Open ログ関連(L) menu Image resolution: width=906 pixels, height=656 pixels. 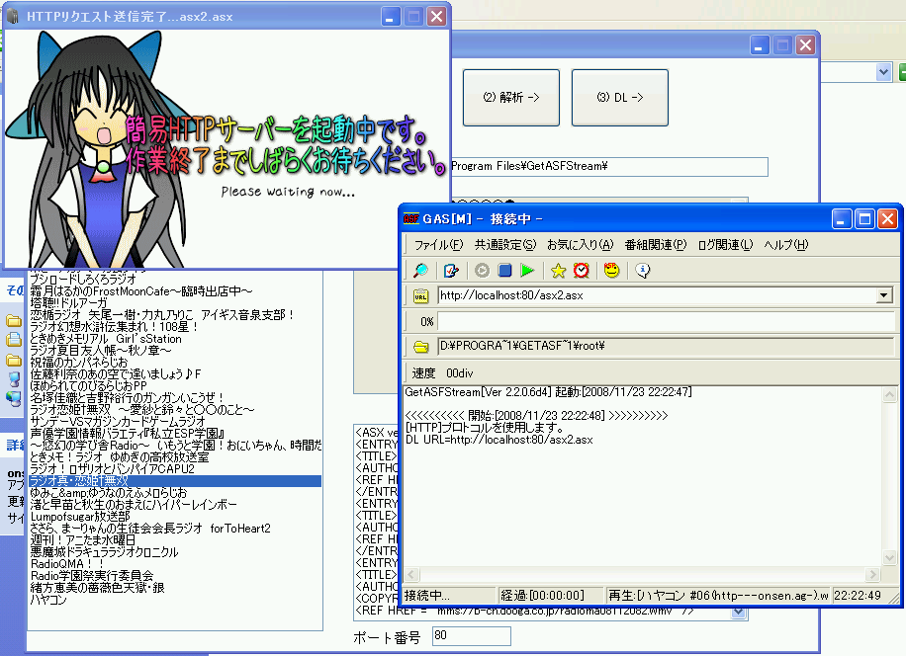725,245
